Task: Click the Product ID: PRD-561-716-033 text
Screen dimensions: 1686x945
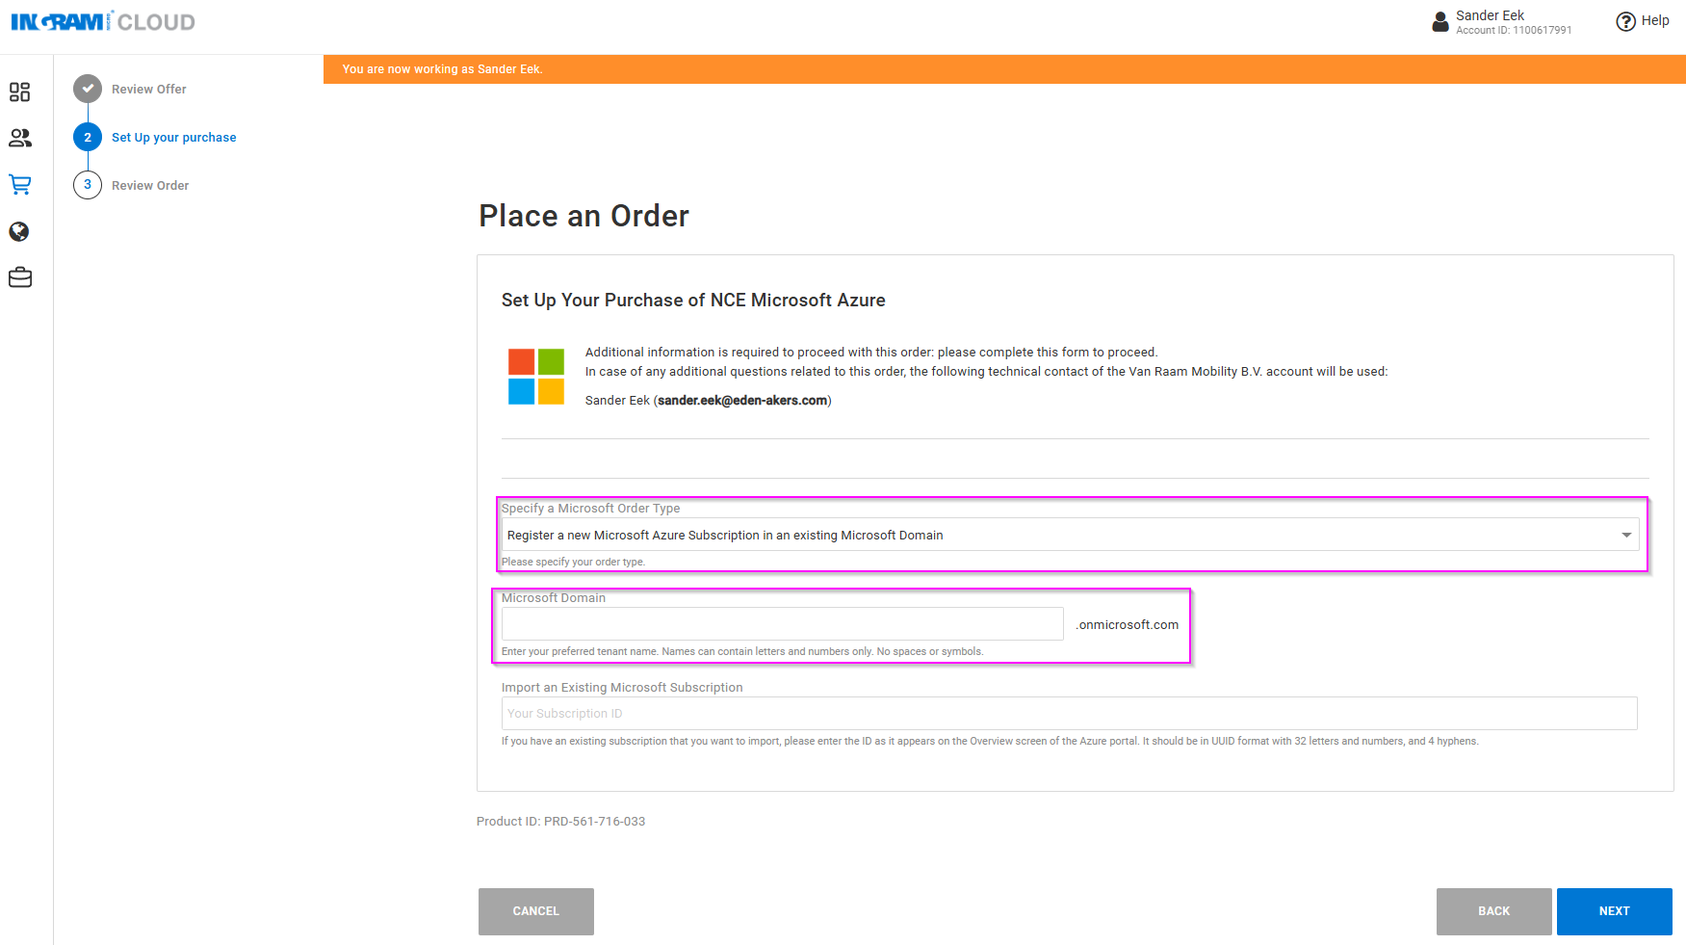Action: (560, 822)
